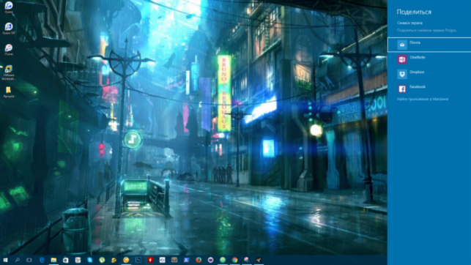Open Task View from the taskbar
This screenshot has width=471, height=265.
(x=29, y=260)
